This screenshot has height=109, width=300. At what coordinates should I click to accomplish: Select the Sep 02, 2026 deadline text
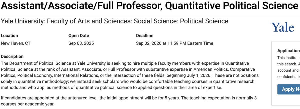[x=174, y=43]
